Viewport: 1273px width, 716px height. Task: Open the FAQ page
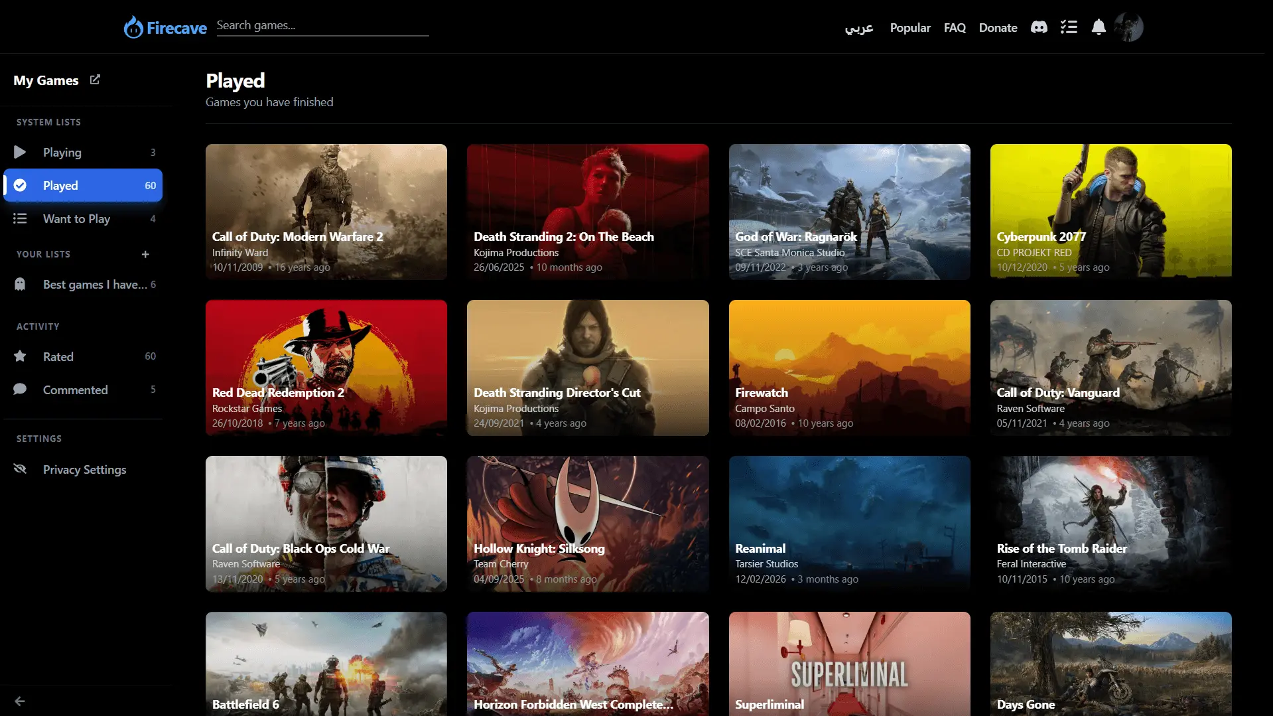pos(955,28)
